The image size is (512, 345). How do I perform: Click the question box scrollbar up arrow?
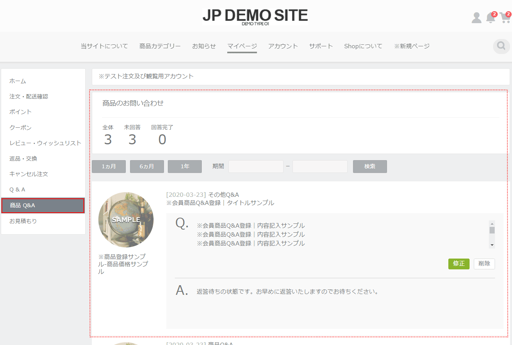coord(492,223)
